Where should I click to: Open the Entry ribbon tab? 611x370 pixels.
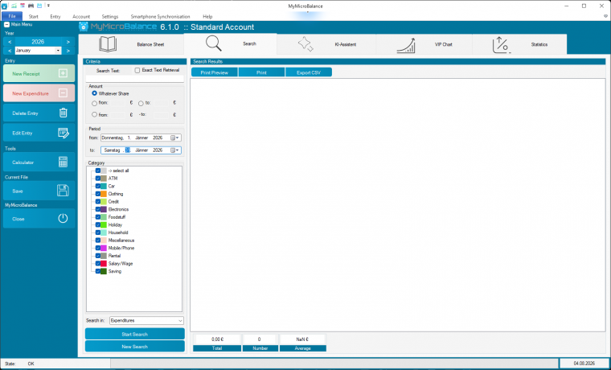tap(55, 17)
